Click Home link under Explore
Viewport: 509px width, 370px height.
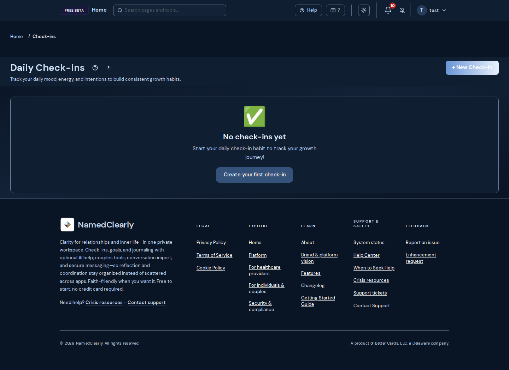pos(255,243)
